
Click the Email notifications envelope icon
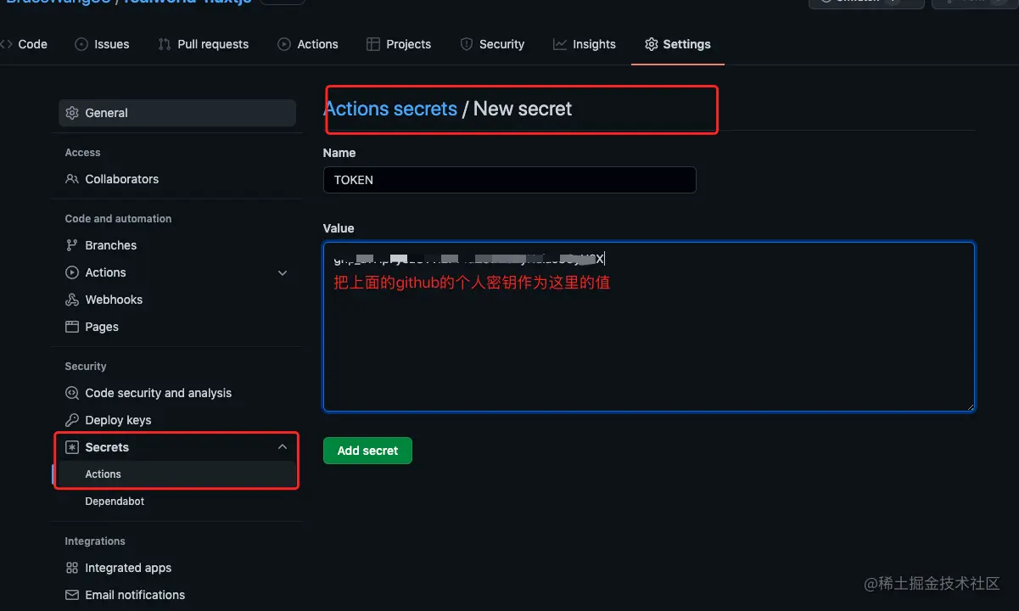[x=72, y=595]
